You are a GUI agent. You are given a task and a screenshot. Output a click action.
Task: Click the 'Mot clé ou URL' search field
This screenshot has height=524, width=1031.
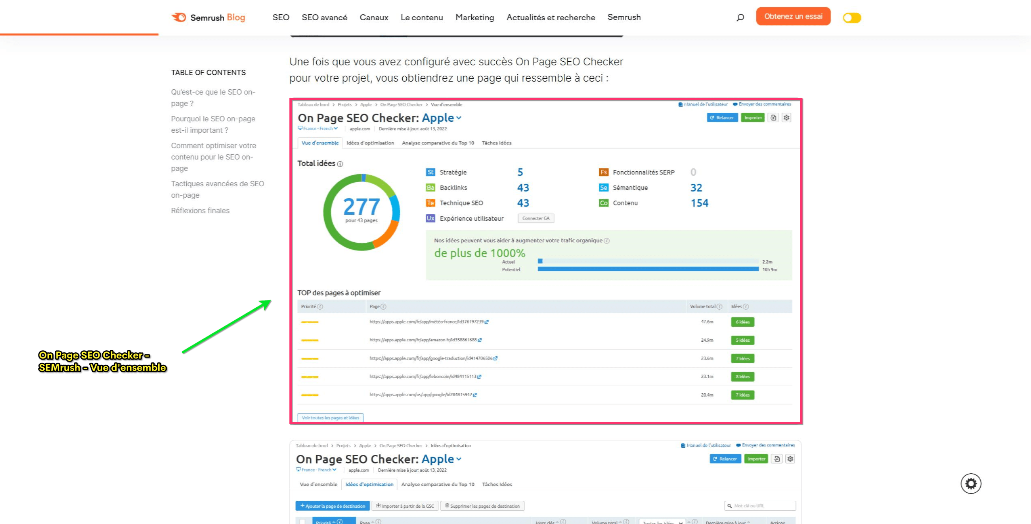tap(760, 506)
